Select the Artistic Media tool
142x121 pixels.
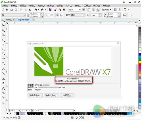click(x=3, y=45)
